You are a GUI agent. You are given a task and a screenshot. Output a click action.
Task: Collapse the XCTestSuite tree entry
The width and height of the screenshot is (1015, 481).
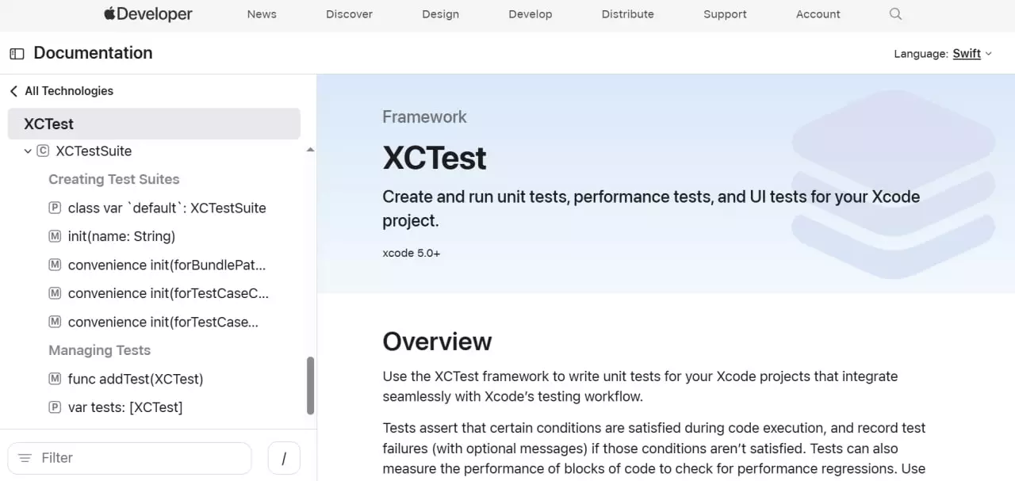[28, 151]
